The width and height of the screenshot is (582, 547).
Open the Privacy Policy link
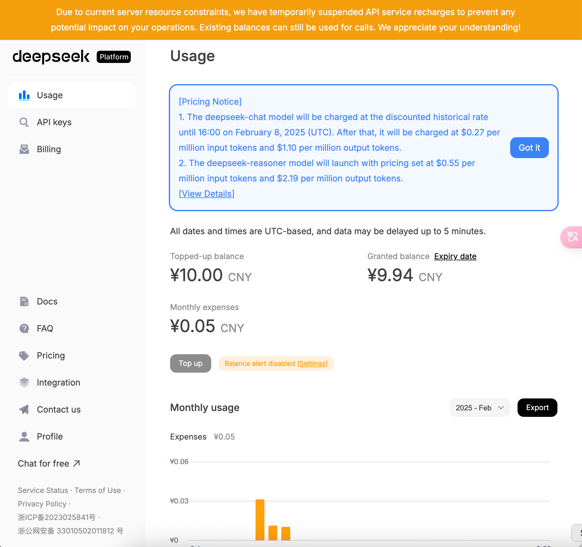(x=42, y=504)
